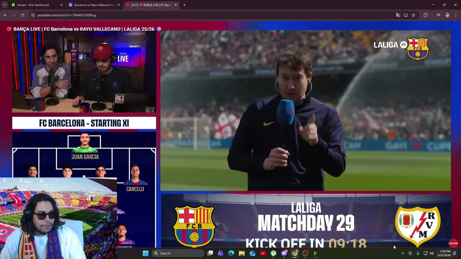461x259 pixels.
Task: Open OBS Studio from the taskbar
Action: [x=305, y=253]
